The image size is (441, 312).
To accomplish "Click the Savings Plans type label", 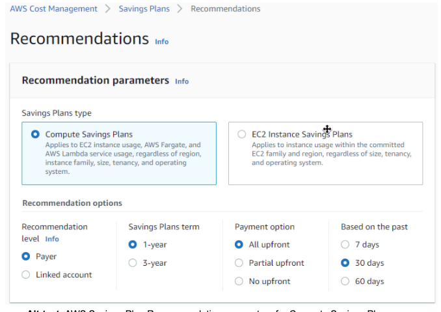I will [57, 113].
